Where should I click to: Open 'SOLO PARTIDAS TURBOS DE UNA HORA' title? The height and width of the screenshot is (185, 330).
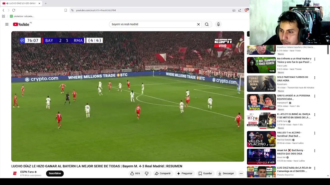pos(293,79)
